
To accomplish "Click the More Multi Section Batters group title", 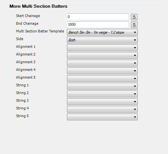I will pos(38,6).
